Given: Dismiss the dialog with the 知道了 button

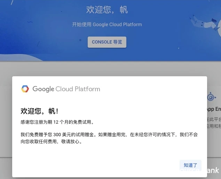Looking at the screenshot, I should tap(190, 165).
